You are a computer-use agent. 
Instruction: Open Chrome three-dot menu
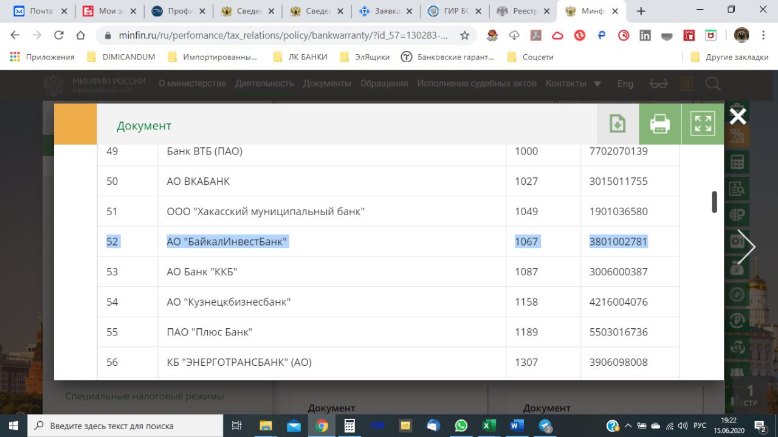[763, 35]
